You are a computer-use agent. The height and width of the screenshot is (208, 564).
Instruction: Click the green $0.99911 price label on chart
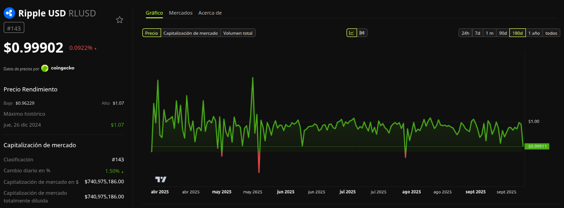pos(537,146)
